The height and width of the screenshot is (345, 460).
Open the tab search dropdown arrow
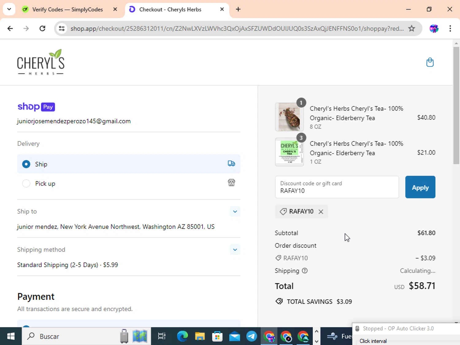(x=9, y=9)
